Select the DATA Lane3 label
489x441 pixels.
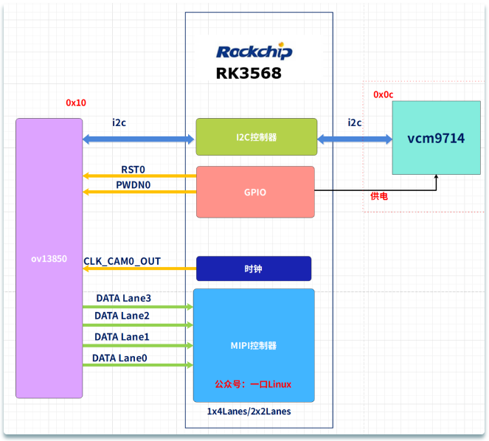point(123,298)
